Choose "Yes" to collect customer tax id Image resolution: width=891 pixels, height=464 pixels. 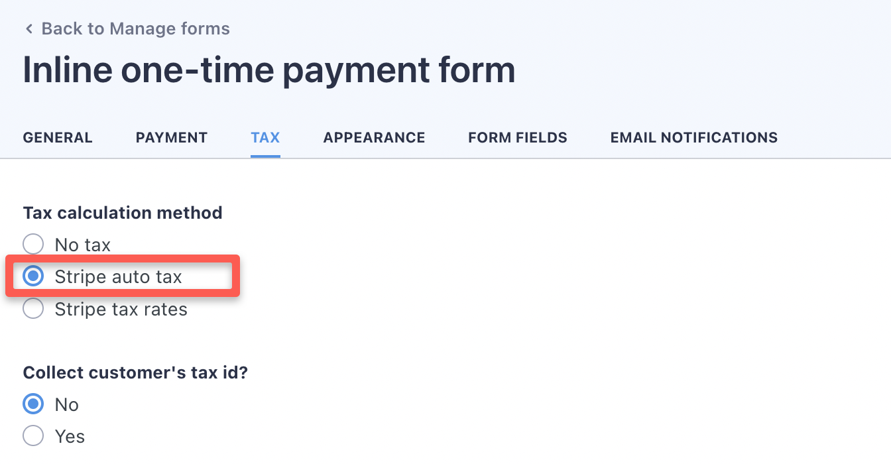[x=33, y=435]
